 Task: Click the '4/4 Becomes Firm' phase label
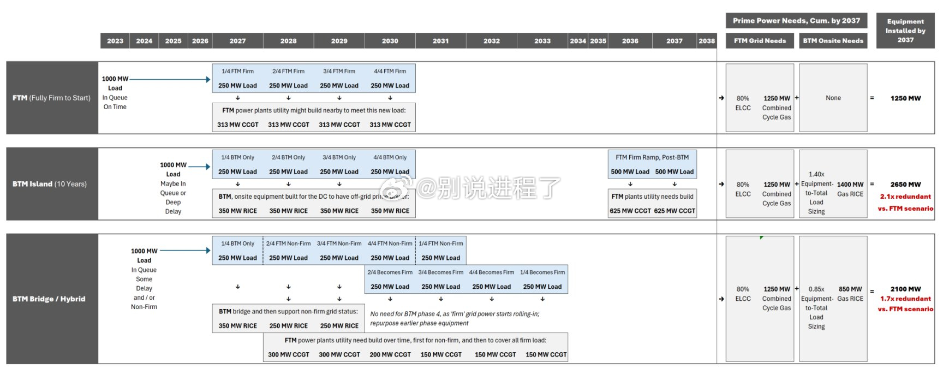click(x=491, y=272)
